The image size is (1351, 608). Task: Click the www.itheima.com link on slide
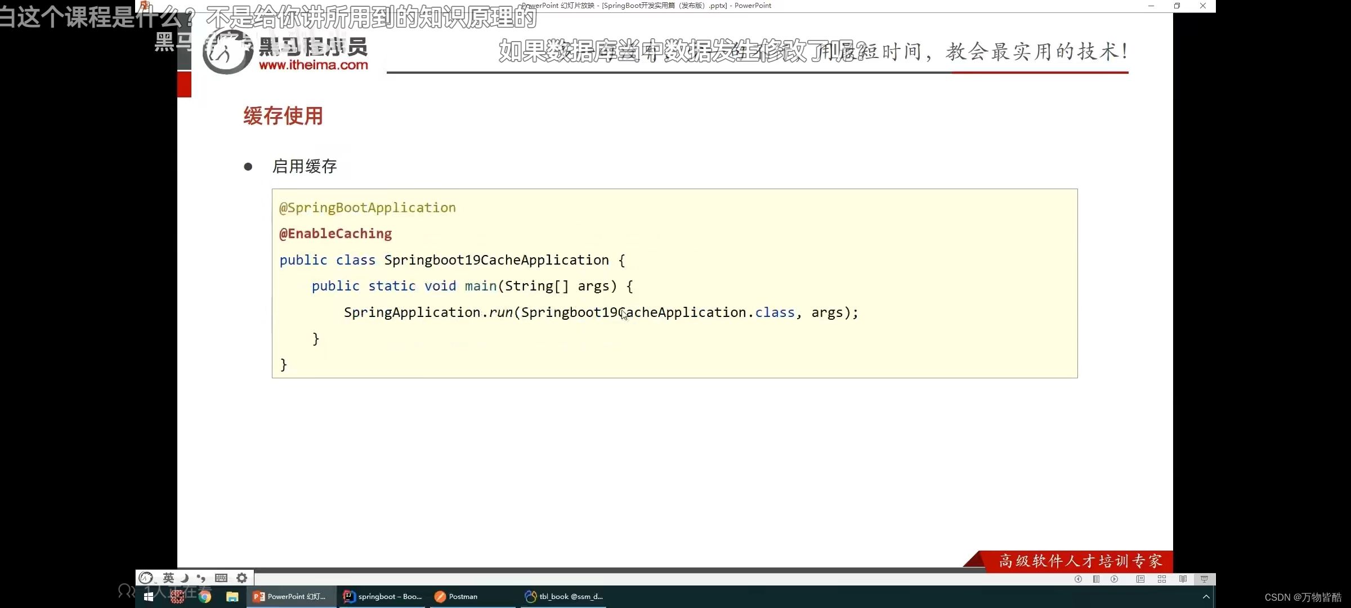click(x=314, y=65)
